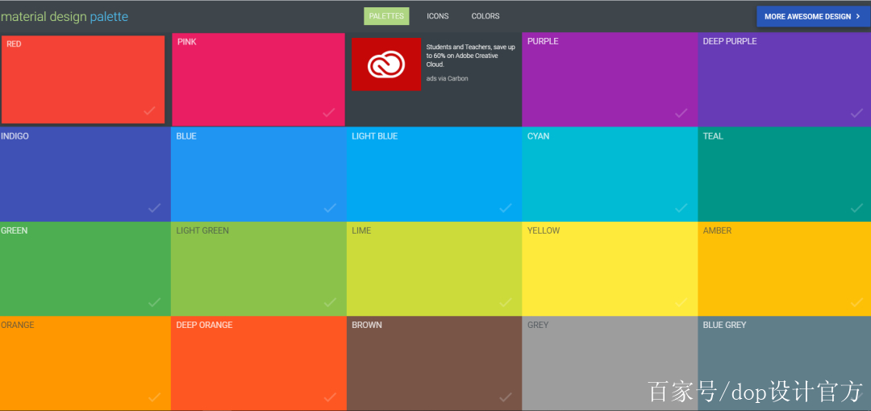871x411 pixels.
Task: Switch to the Icons tab
Action: (438, 16)
